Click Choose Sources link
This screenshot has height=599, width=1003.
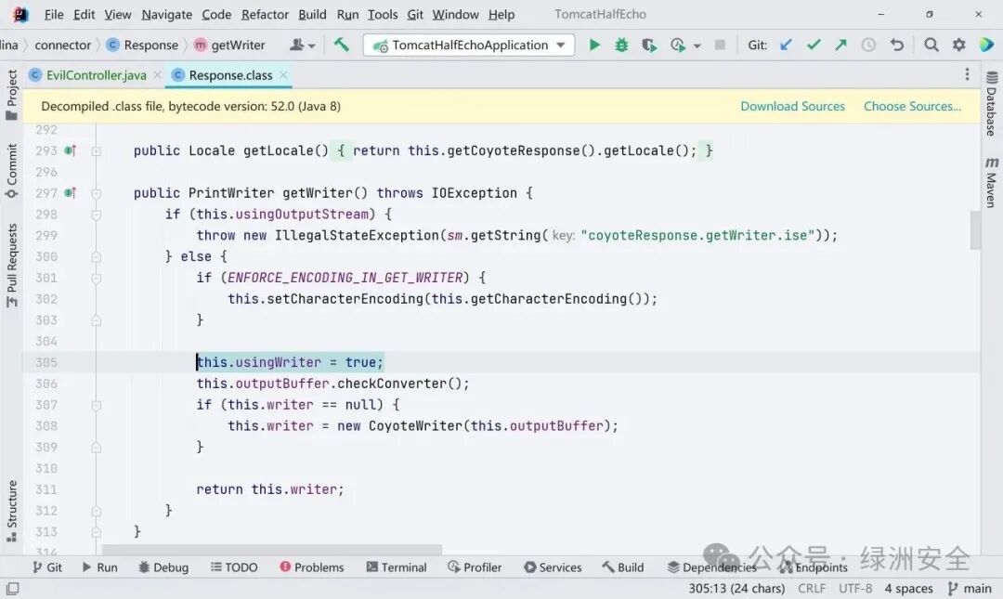[912, 106]
